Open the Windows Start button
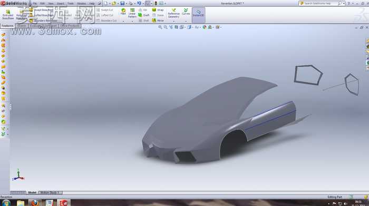Image resolution: width=369 pixels, height=206 pixels. click(6, 203)
